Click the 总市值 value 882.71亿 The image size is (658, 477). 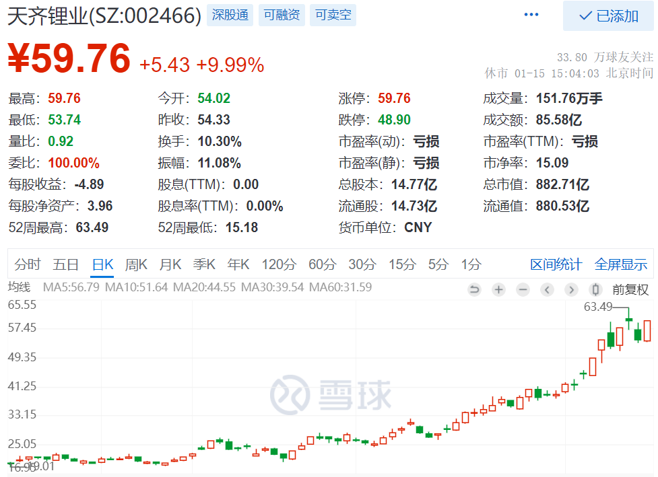[563, 184]
